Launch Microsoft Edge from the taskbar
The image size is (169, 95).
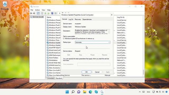90,92
